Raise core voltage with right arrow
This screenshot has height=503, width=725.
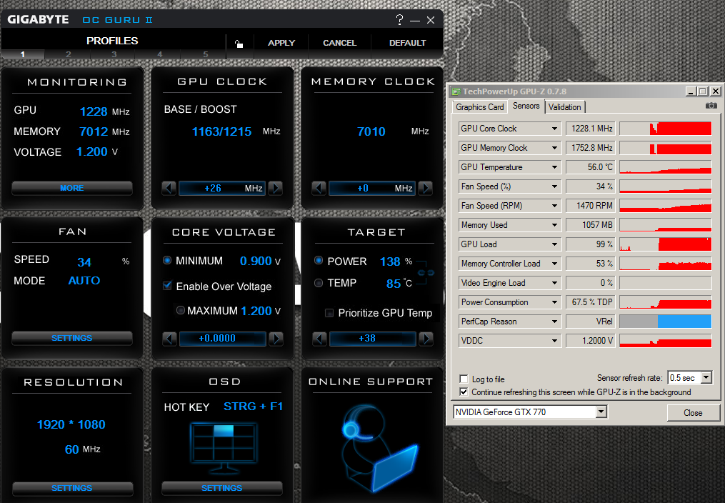[276, 339]
